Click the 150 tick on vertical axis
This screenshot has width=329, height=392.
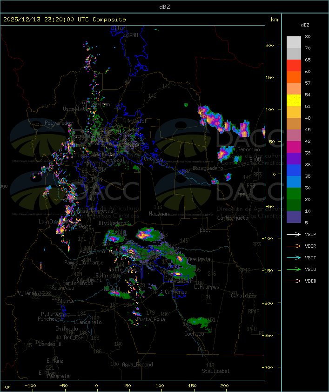point(269,77)
